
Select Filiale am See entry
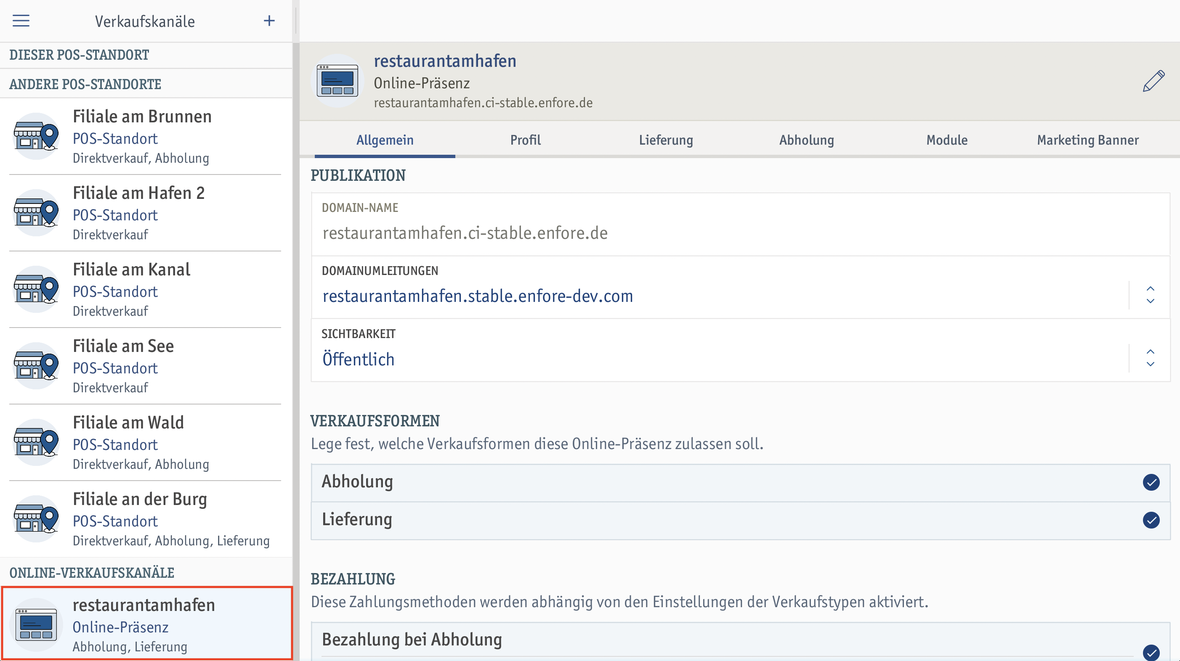[x=146, y=365]
